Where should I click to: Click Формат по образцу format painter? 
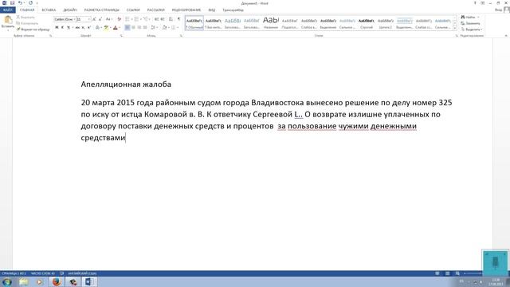point(33,29)
